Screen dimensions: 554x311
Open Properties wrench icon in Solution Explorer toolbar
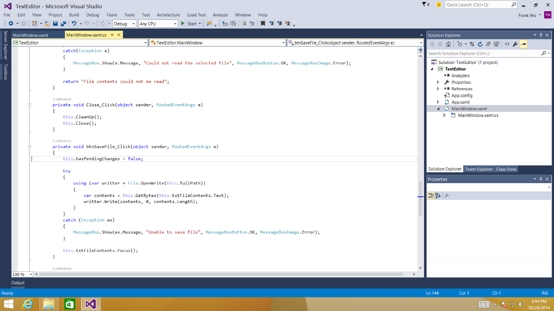point(515,44)
